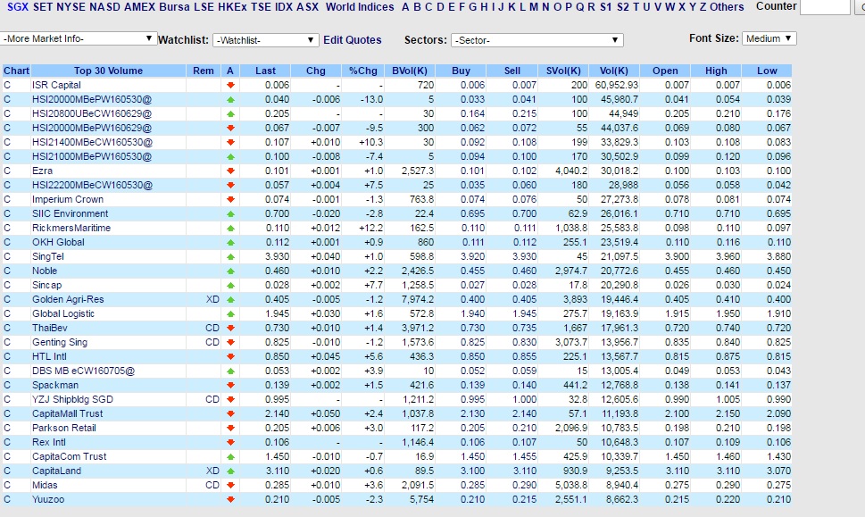Sort by the Vol(K) column header
865x517 pixels.
[x=614, y=71]
